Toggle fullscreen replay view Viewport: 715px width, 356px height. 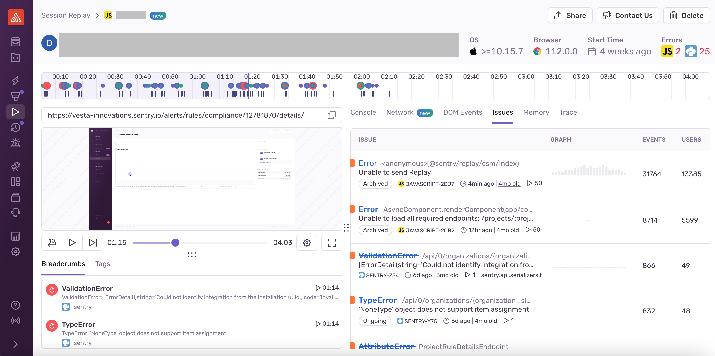(332, 243)
